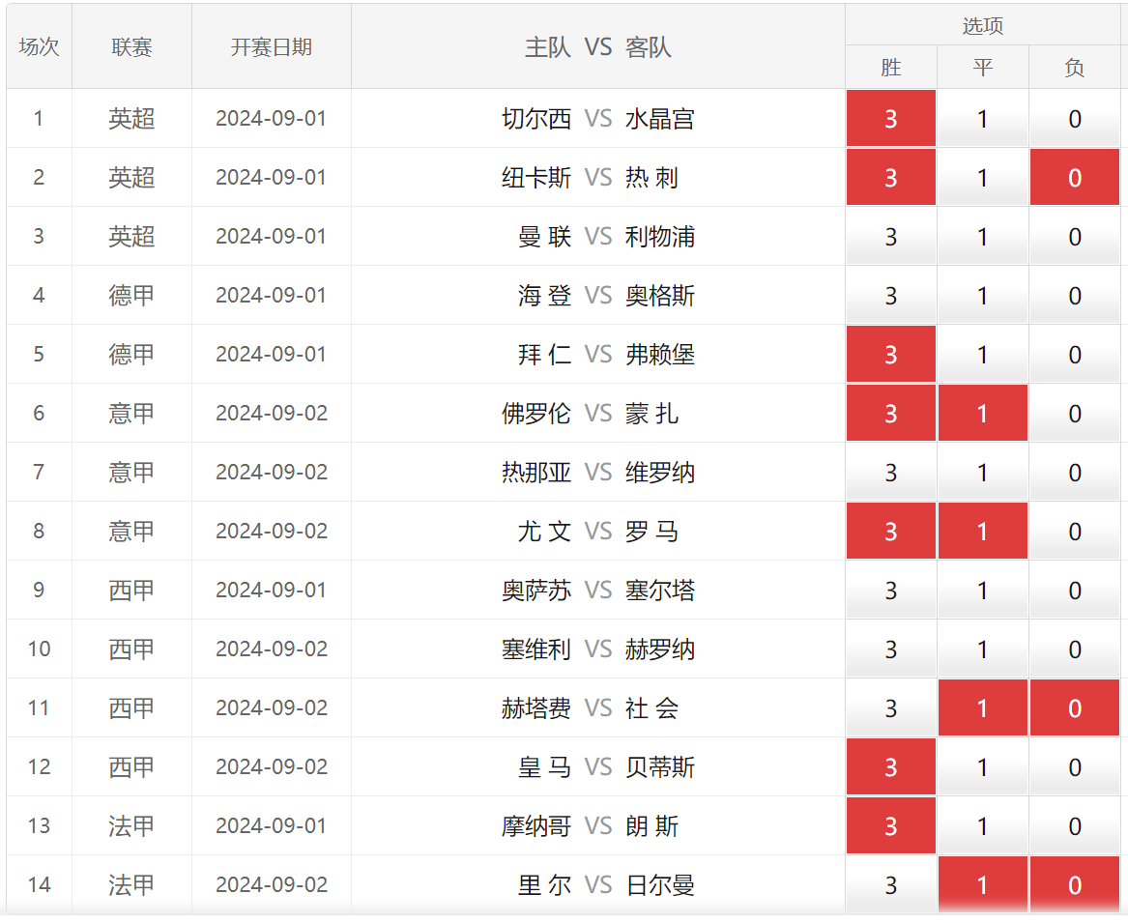
Task: Select loss (0) for 海登 VS 奥格斯
Action: (1075, 295)
